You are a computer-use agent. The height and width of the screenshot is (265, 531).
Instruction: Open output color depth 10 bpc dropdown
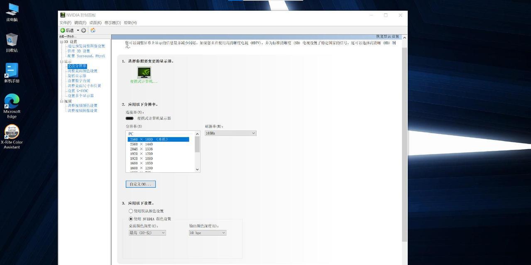pyautogui.click(x=208, y=233)
